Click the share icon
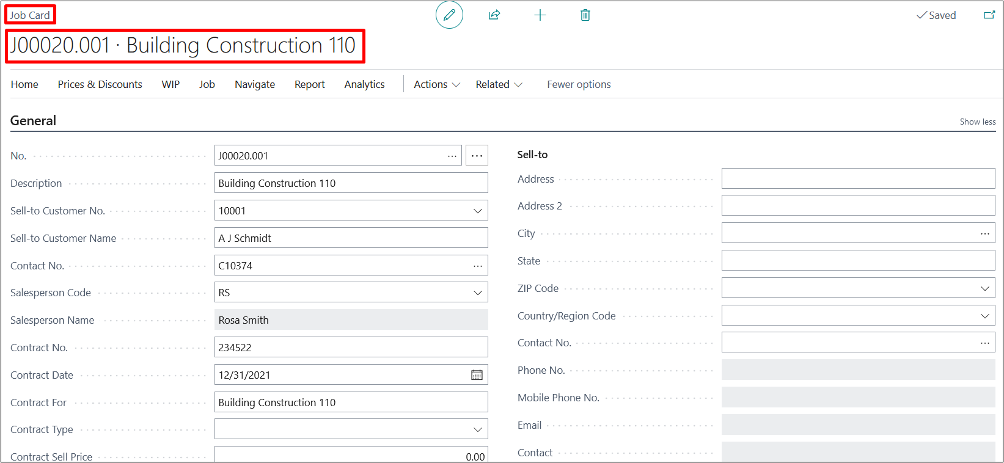Viewport: 1004px width, 463px height. pos(494,15)
